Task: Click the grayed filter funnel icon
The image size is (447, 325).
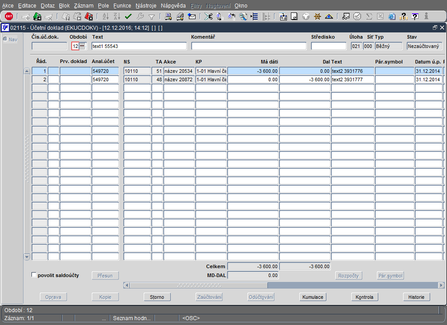Action: click(152, 17)
